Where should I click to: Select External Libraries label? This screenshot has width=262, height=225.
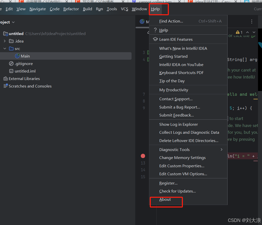coord(24,79)
